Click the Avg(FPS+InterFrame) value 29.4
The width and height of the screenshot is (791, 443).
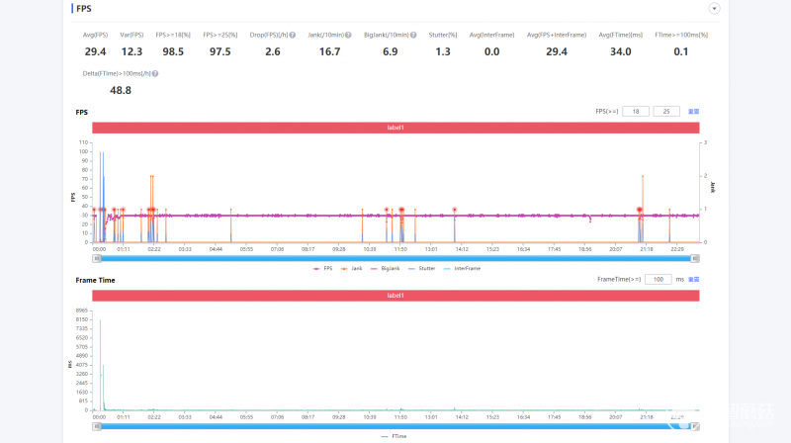(x=557, y=52)
